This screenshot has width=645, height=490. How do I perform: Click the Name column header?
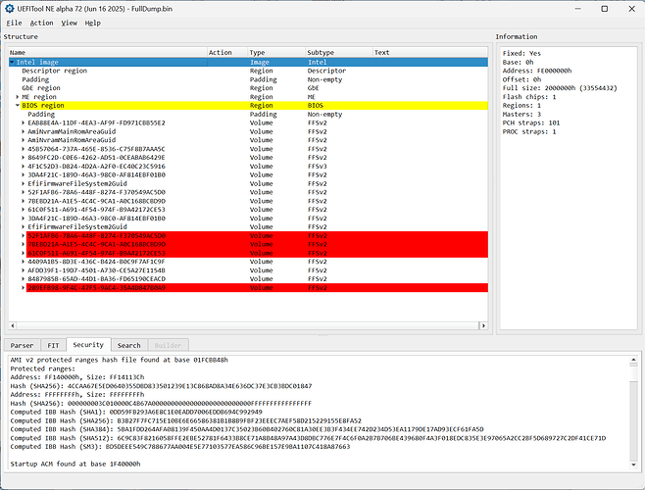click(108, 52)
